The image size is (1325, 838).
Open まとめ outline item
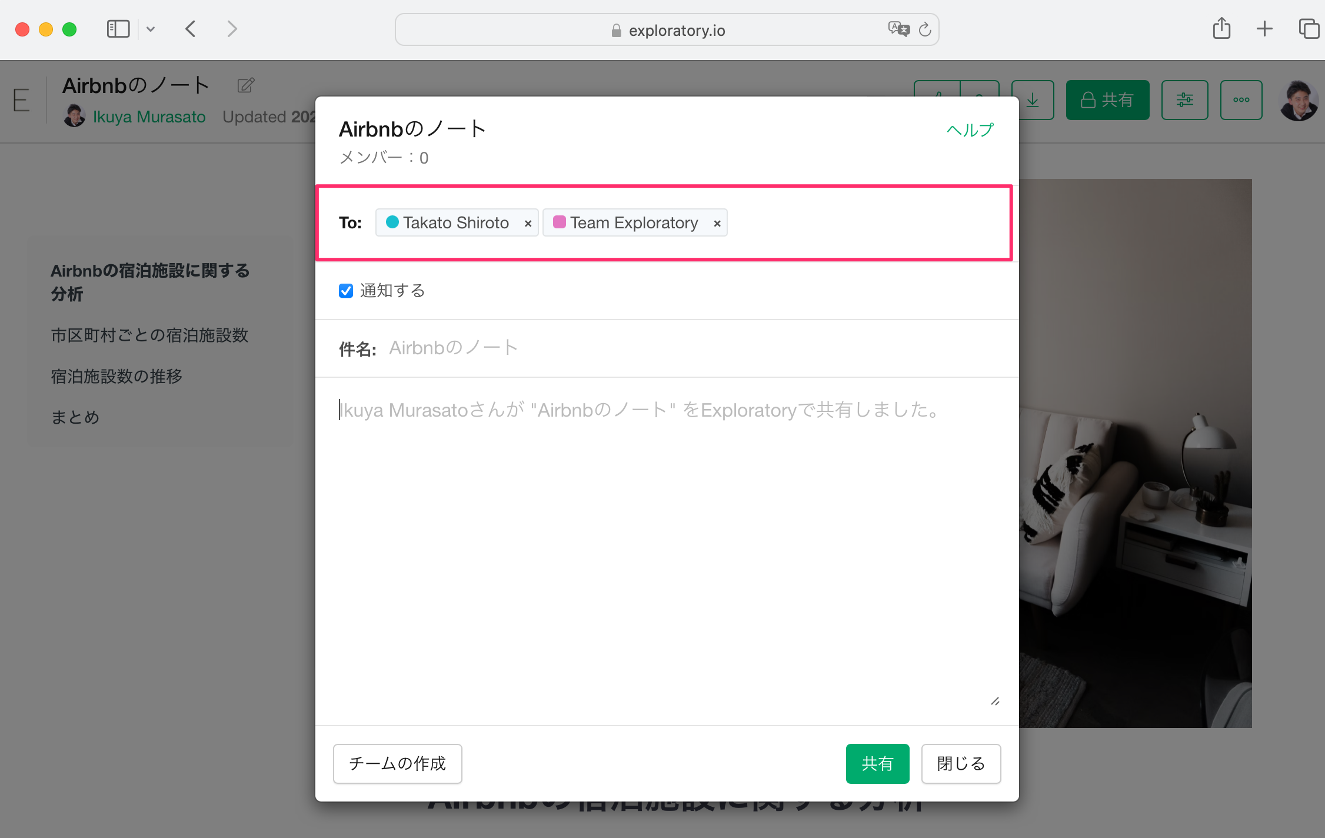pyautogui.click(x=75, y=418)
